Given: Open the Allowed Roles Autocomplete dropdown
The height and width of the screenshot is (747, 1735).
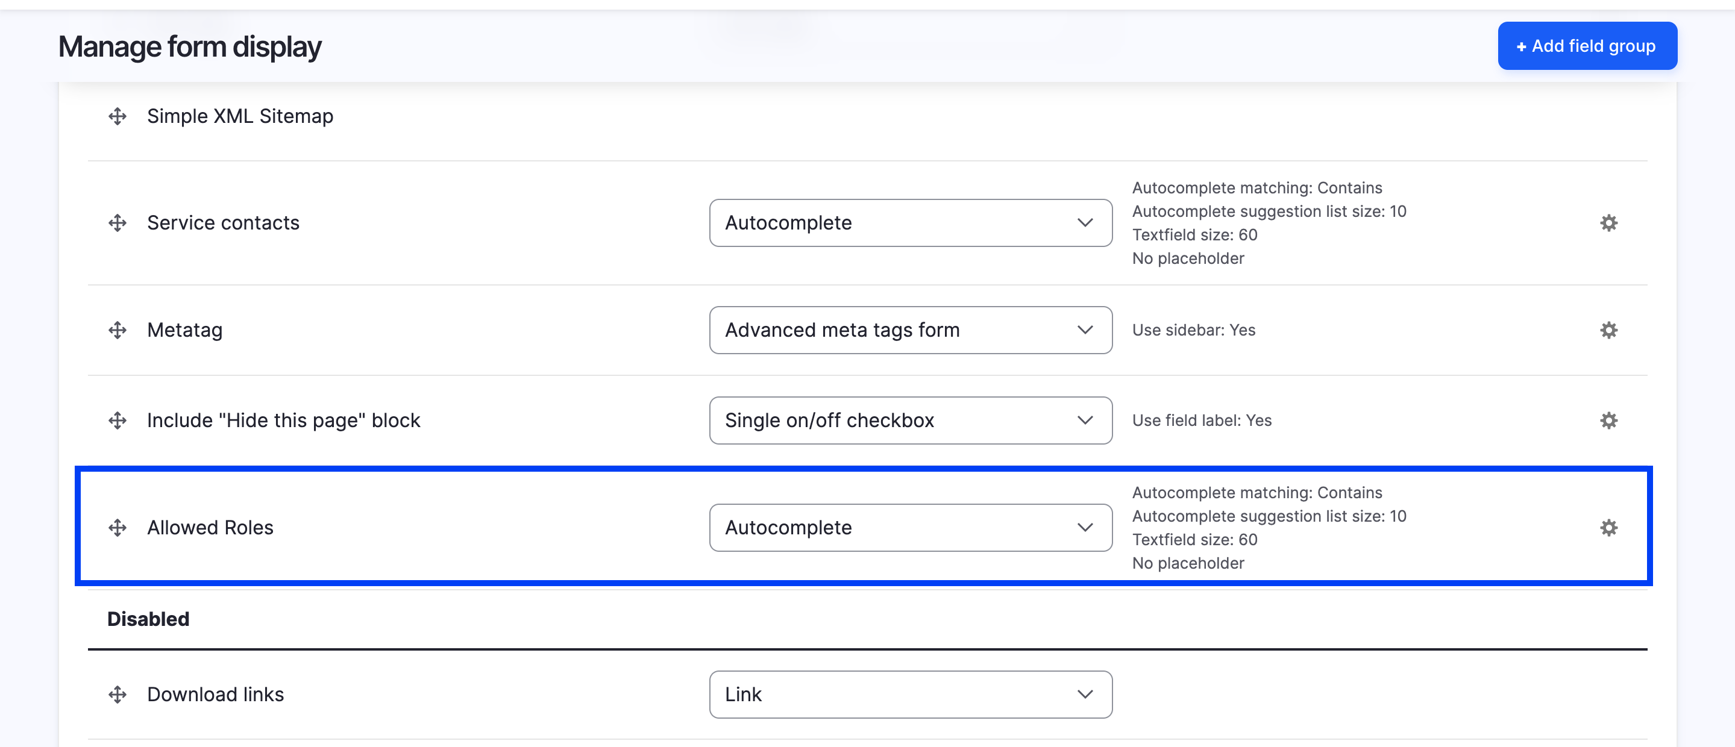Looking at the screenshot, I should click(910, 527).
